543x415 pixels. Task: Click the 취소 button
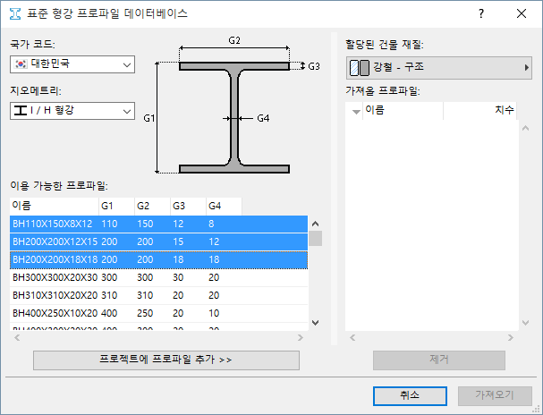(x=410, y=395)
